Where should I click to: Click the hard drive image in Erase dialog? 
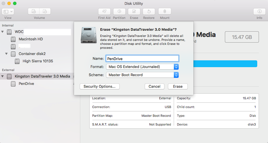coord(89,35)
